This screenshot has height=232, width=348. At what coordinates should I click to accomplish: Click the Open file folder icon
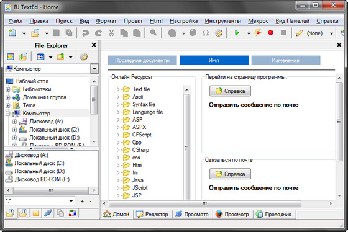coord(35,33)
